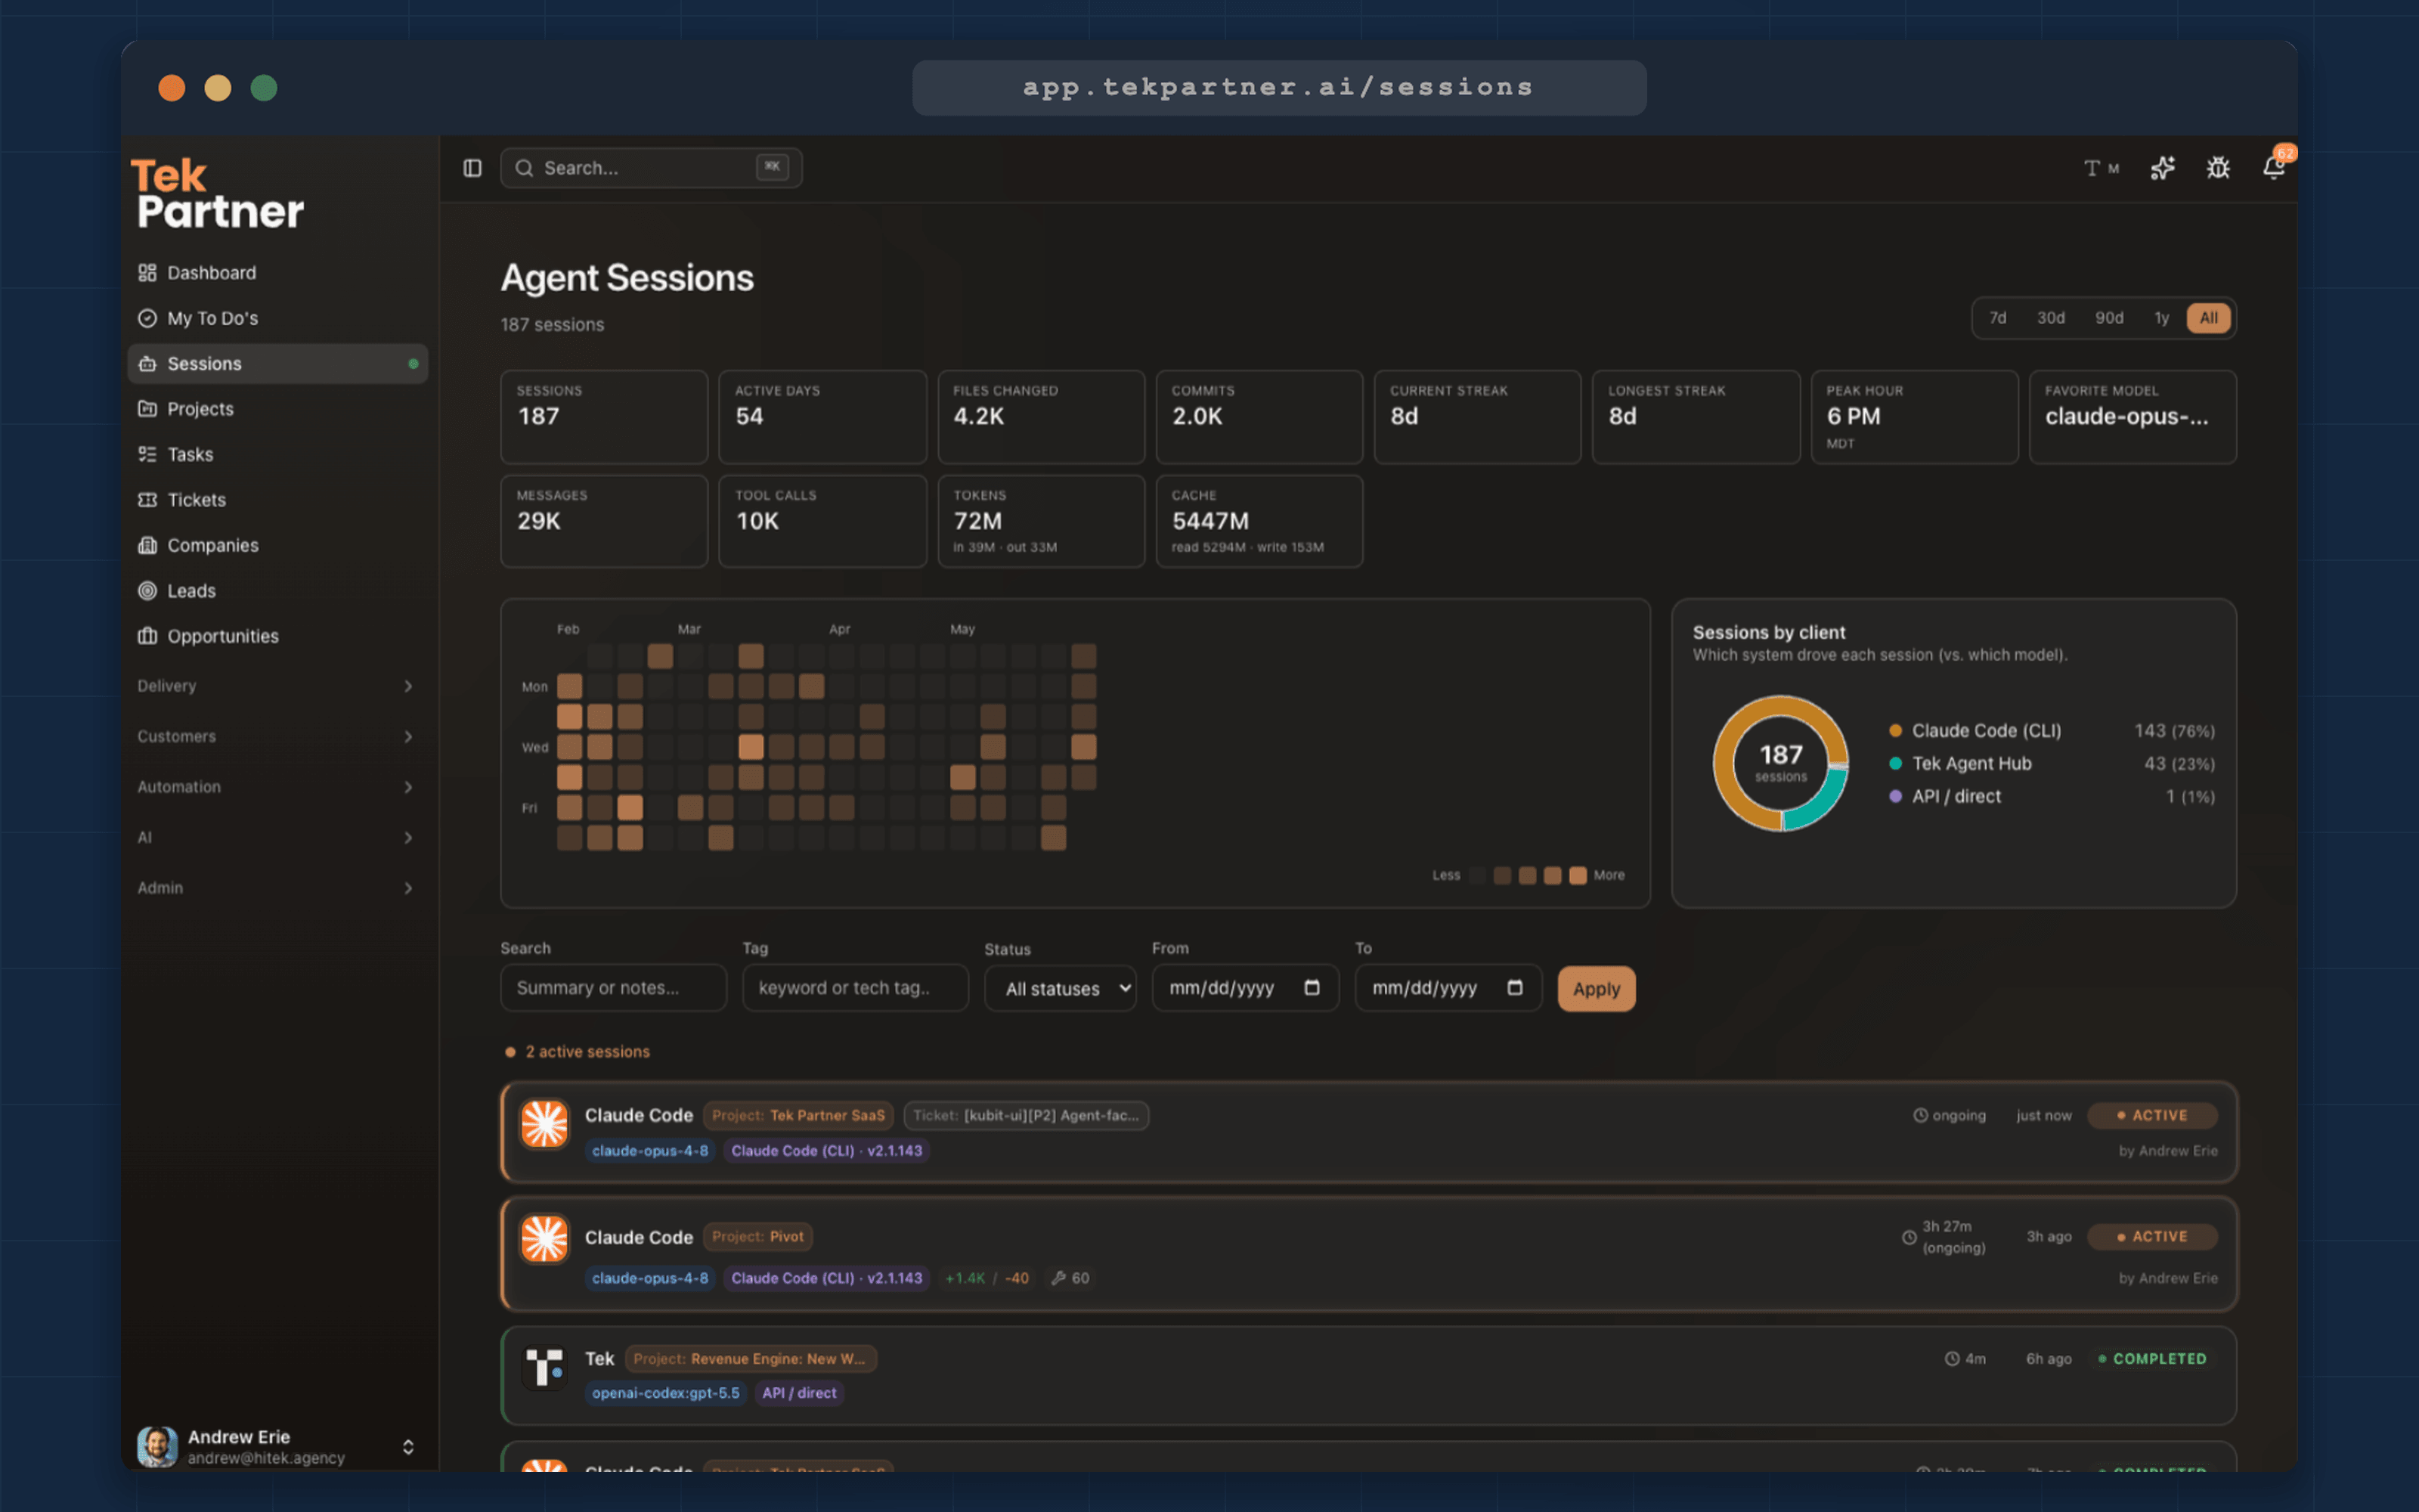Click the Leads target icon

coord(147,591)
